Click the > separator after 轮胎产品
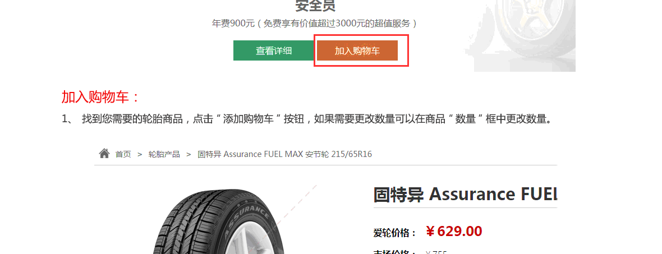 (189, 154)
